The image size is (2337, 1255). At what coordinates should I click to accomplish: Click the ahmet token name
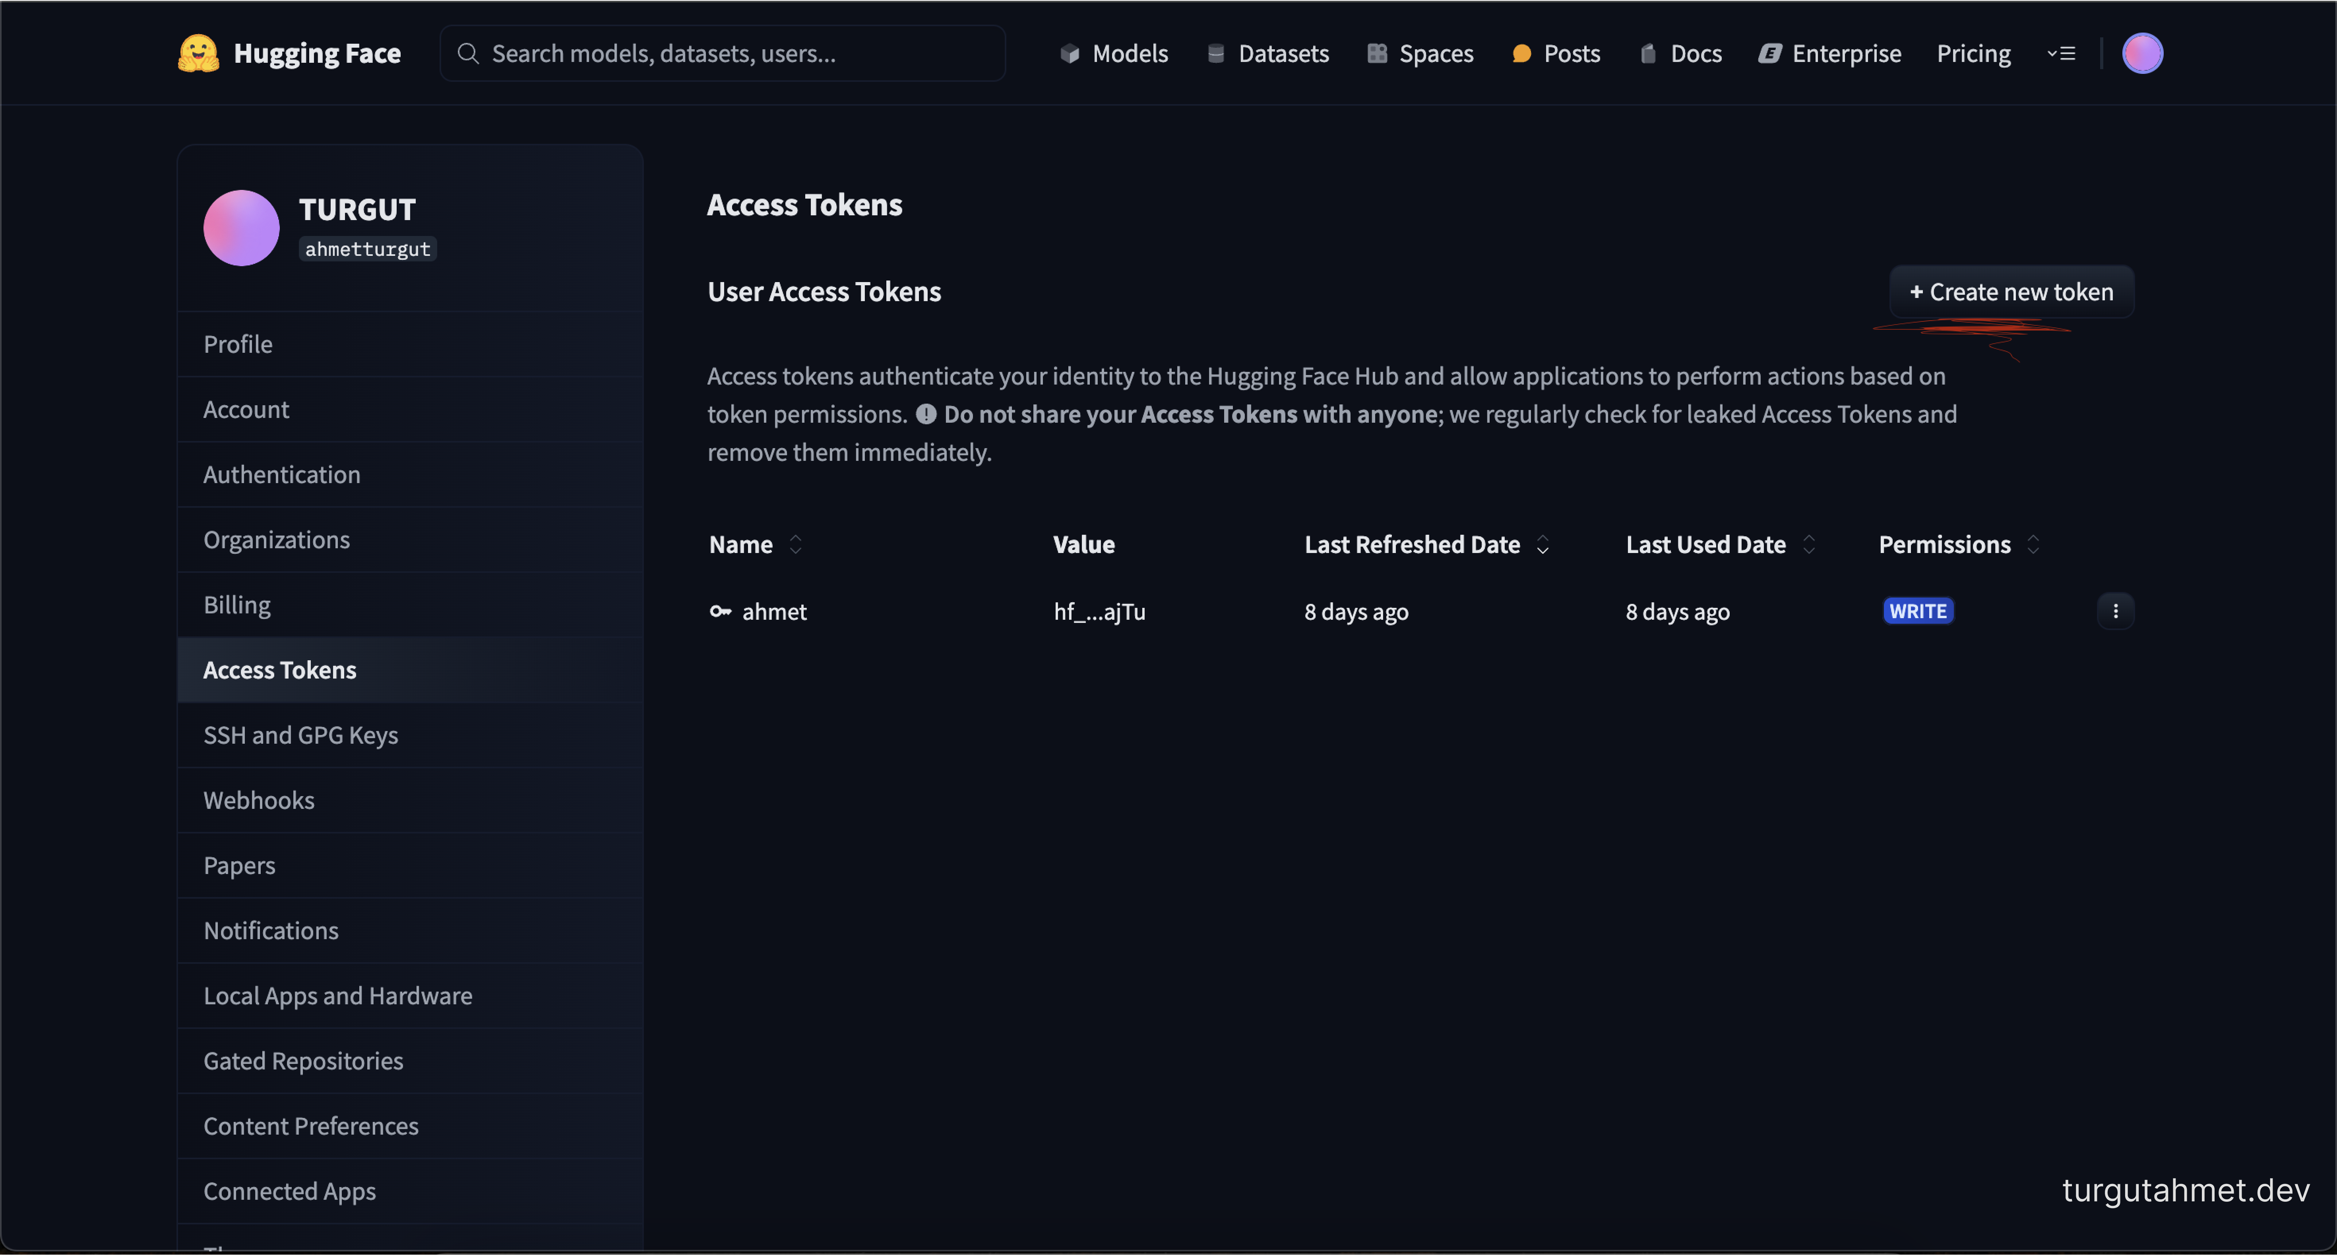click(774, 612)
